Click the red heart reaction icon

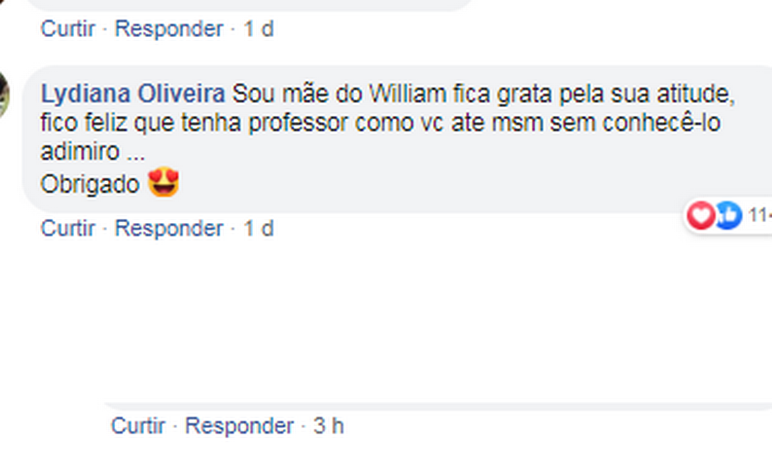point(701,215)
